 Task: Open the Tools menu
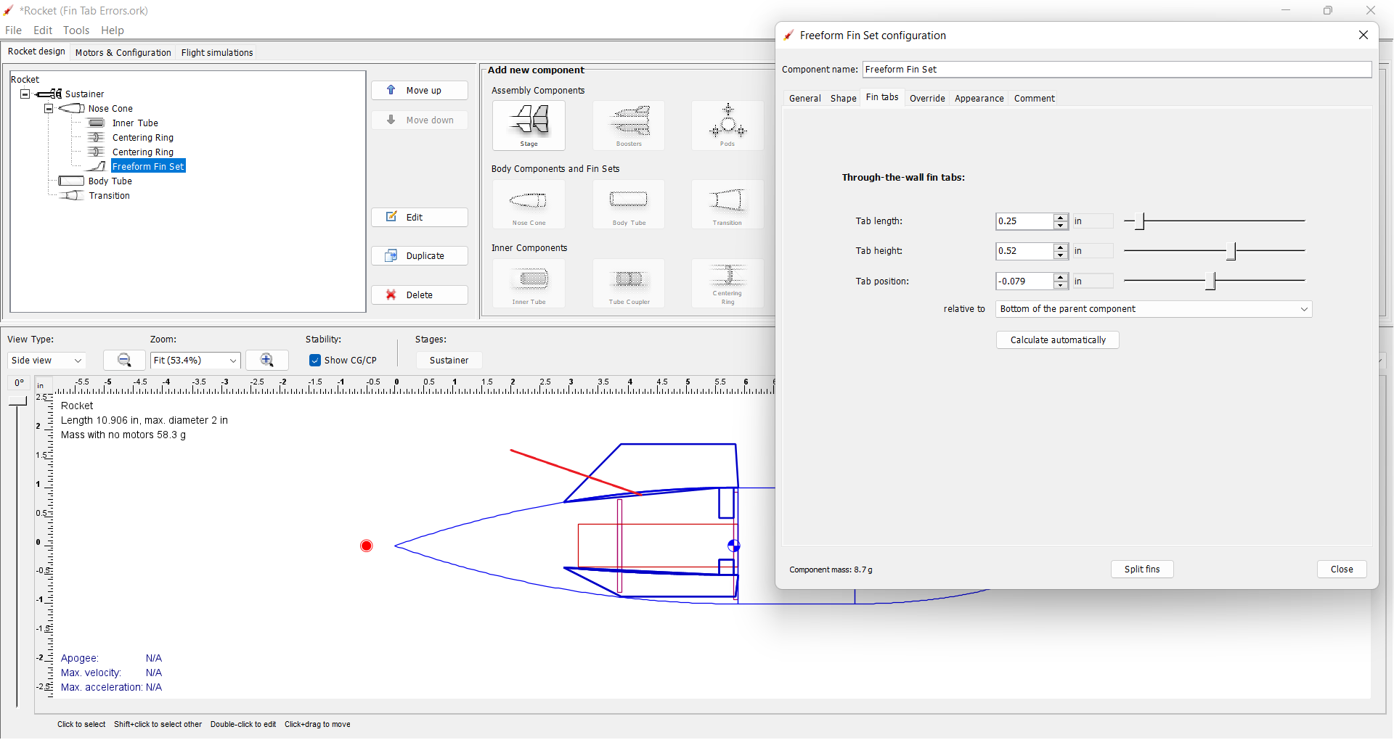(76, 30)
